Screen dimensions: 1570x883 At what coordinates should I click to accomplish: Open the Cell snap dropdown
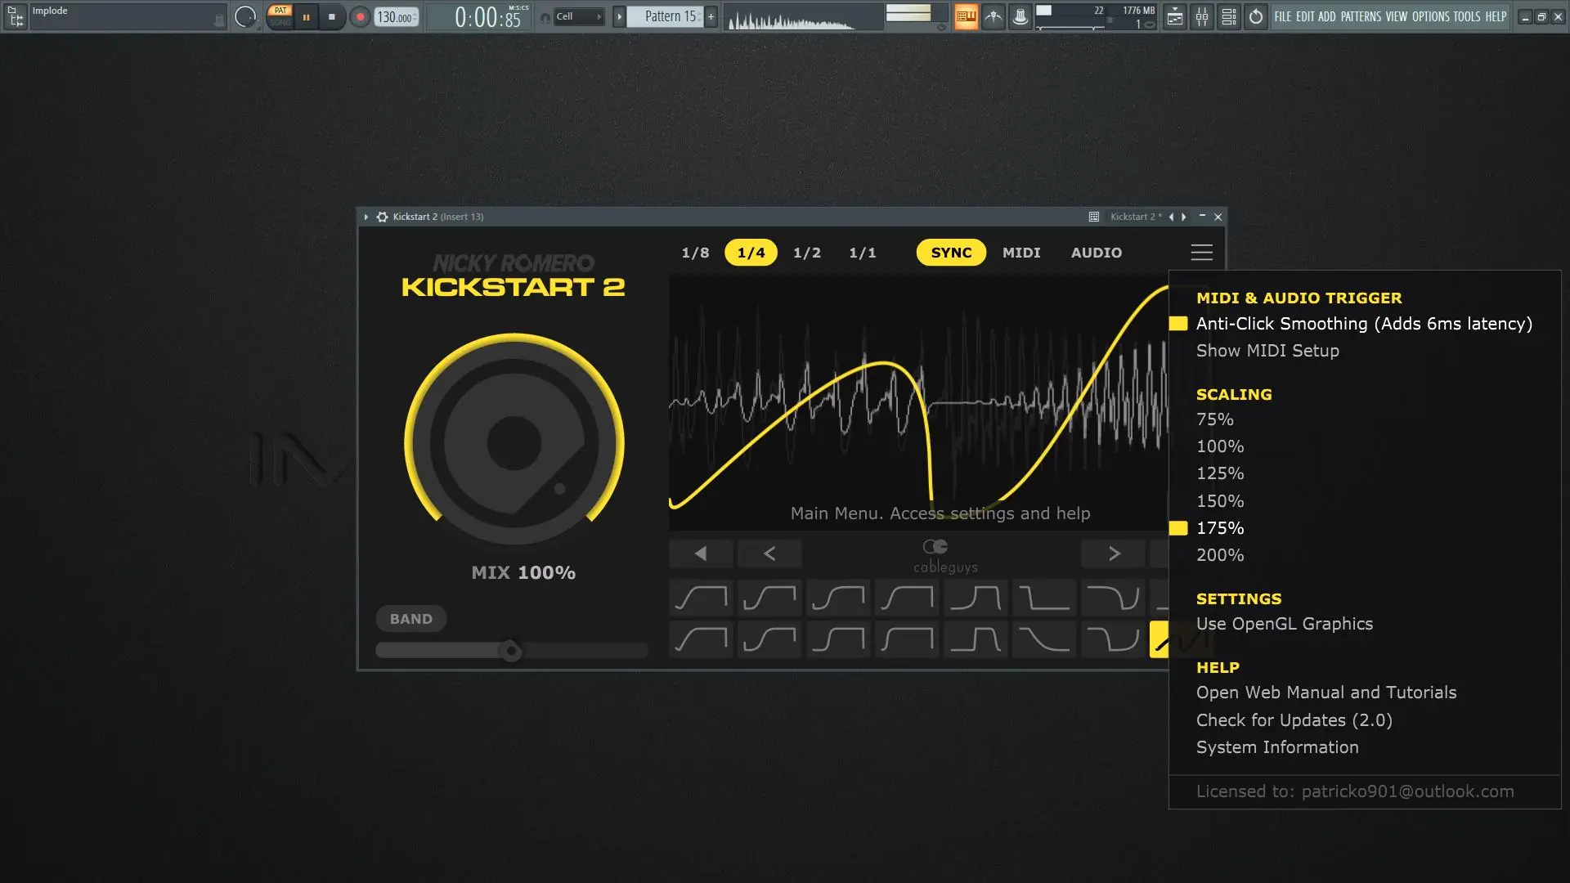tap(578, 16)
